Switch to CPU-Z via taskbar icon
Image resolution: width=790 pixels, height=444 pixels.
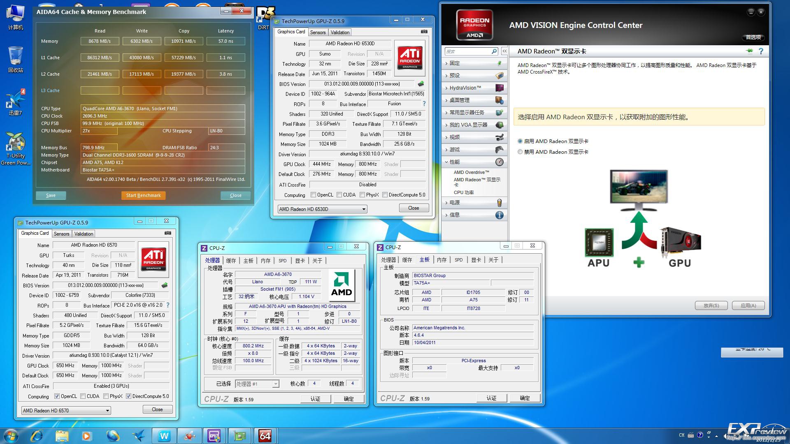(x=214, y=436)
